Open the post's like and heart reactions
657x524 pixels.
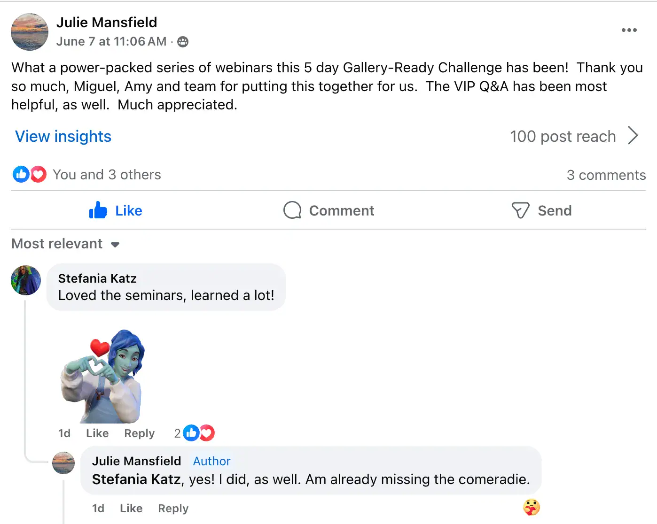(x=30, y=175)
